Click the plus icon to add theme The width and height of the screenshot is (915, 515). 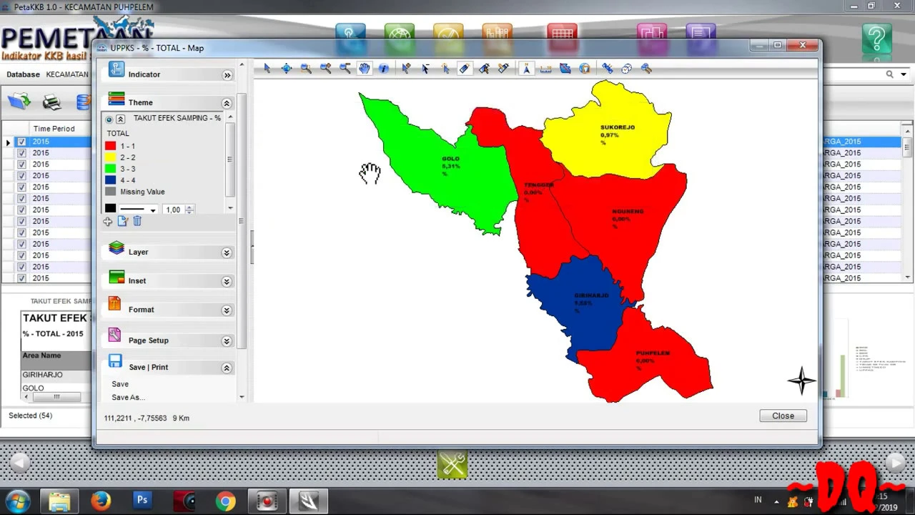(x=109, y=222)
